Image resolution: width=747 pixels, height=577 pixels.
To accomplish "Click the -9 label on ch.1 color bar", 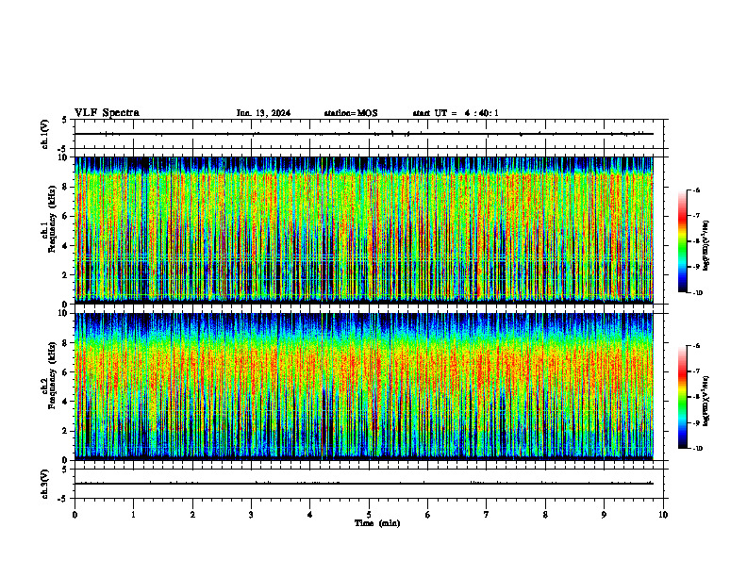I will tap(696, 267).
